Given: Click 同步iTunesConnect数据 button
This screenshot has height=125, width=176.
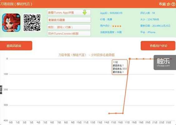Looking at the screenshot, I should click(x=69, y=33).
